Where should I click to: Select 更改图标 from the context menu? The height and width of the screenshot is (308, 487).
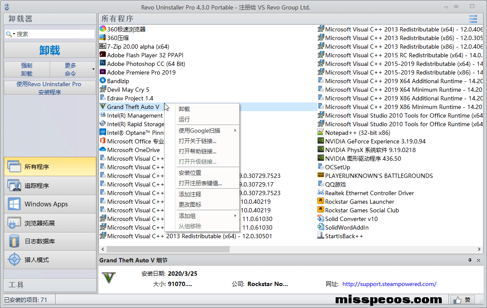pos(190,205)
